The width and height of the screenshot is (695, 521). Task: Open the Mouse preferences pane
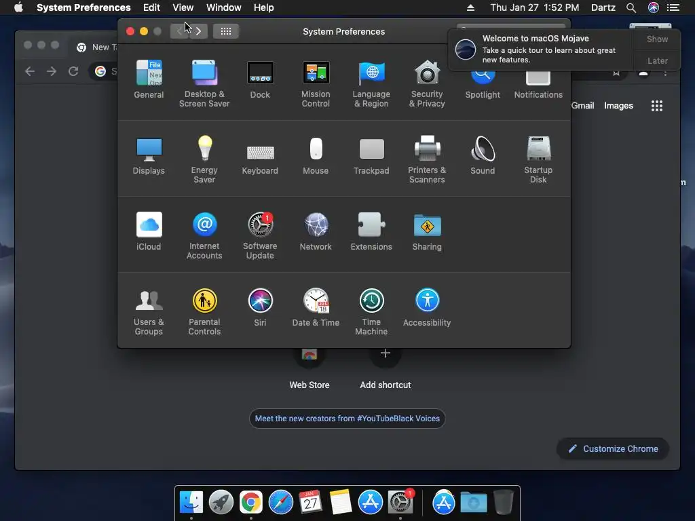click(316, 155)
